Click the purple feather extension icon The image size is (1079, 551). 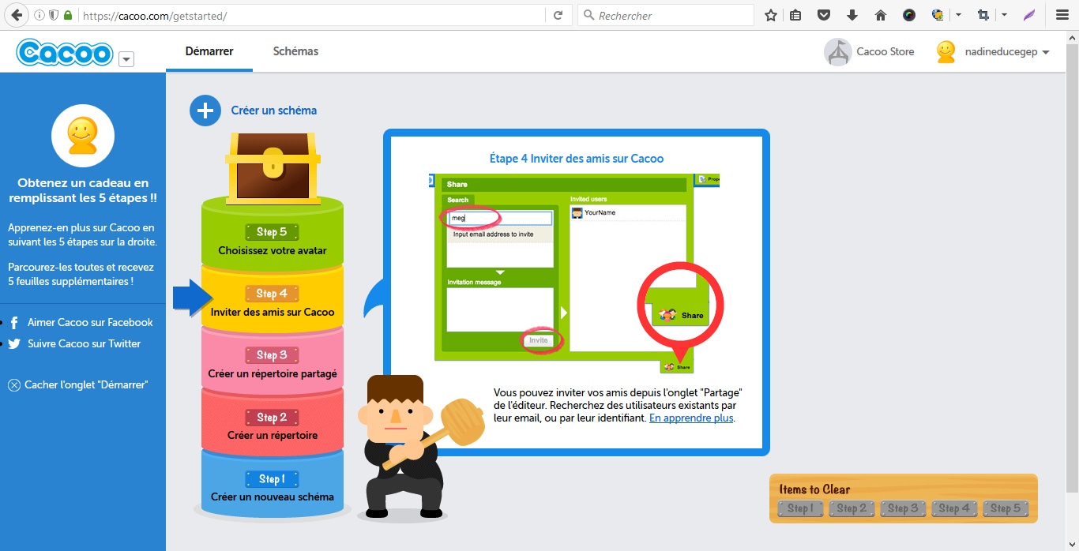pyautogui.click(x=1029, y=15)
